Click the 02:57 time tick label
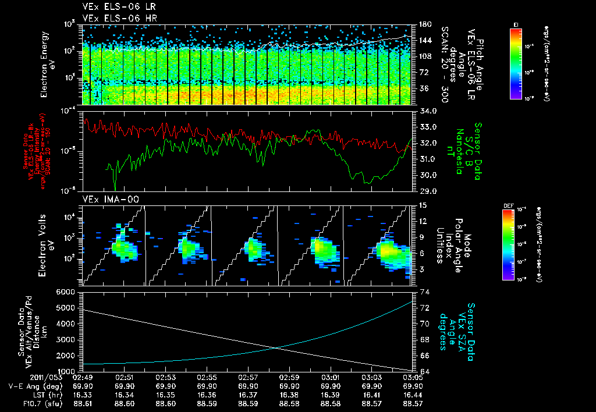Image resolution: width=596 pixels, height=412 pixels. click(x=249, y=378)
